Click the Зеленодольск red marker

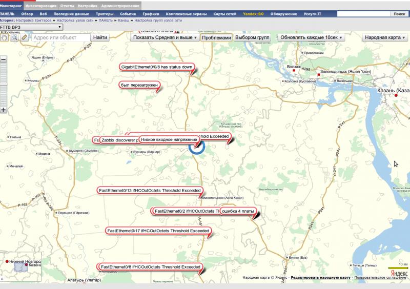[x=318, y=75]
